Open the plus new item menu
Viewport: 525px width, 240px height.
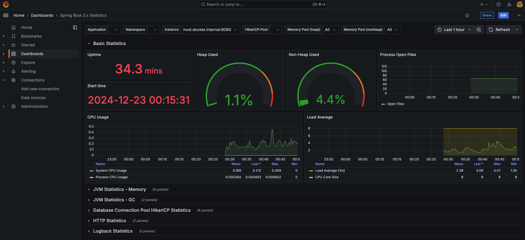point(483,4)
